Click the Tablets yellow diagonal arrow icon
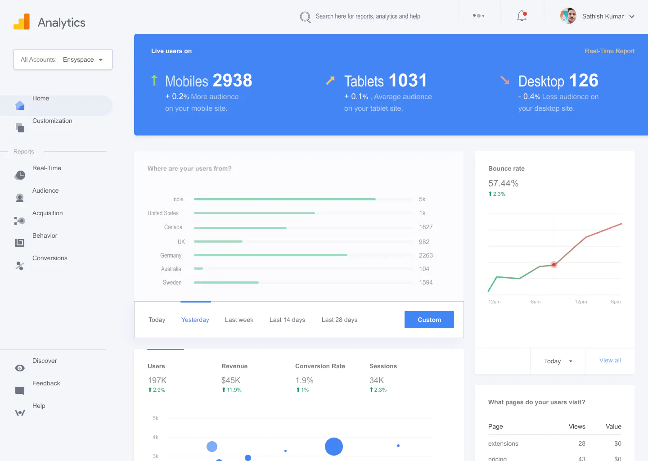Screen dimensions: 648x461 (x=330, y=80)
